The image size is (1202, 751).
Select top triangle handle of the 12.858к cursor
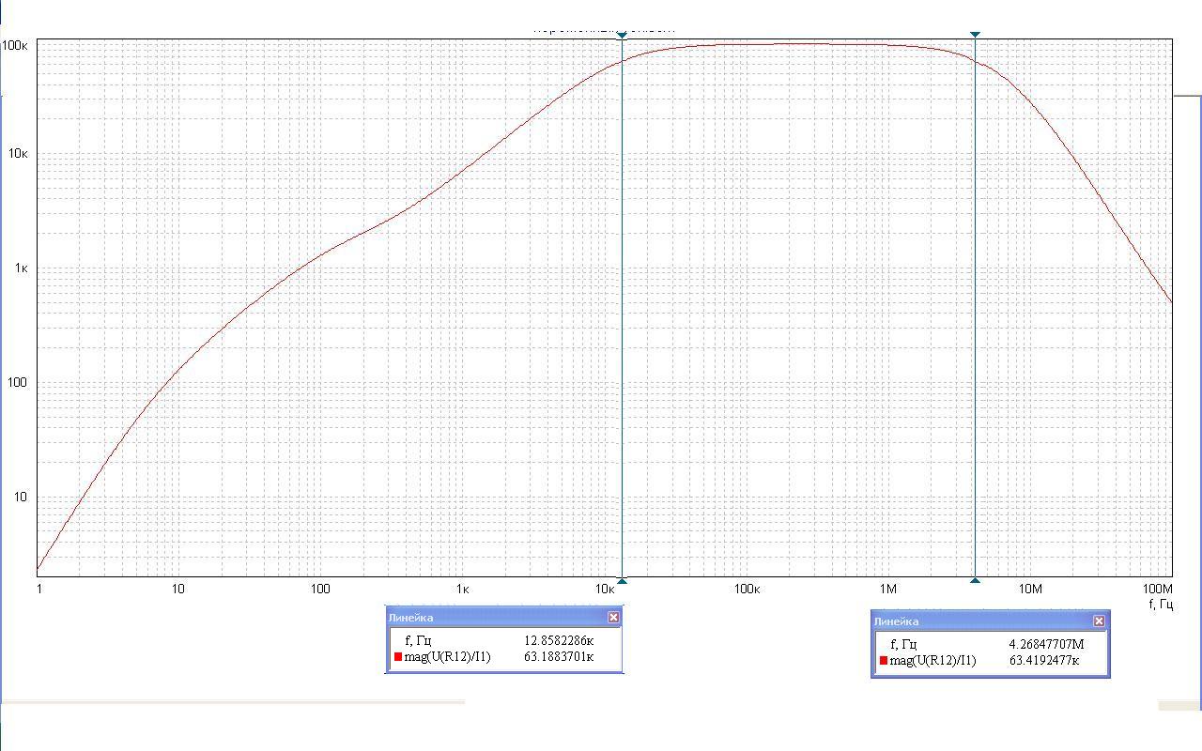tap(622, 36)
